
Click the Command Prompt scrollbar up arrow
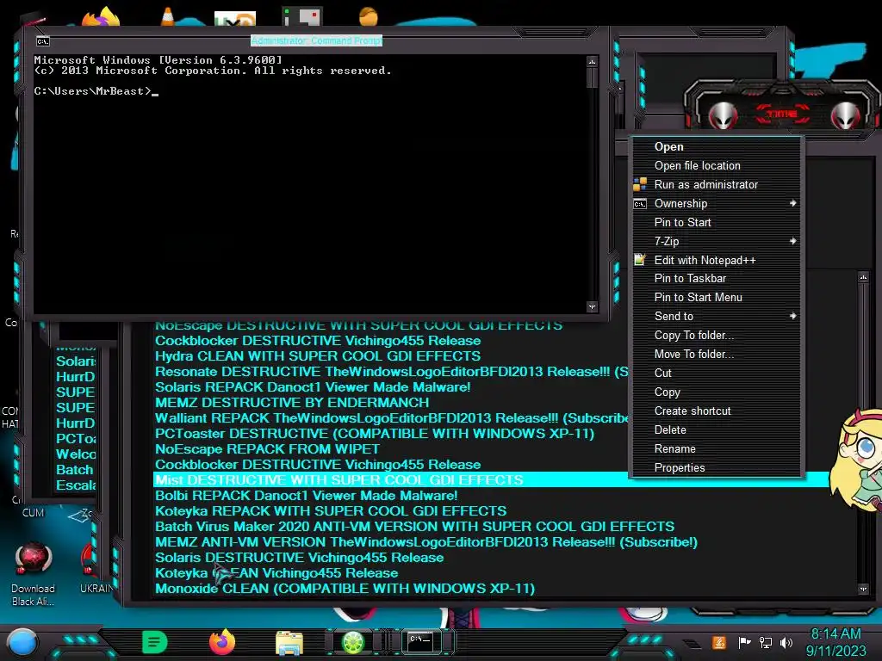[591, 61]
